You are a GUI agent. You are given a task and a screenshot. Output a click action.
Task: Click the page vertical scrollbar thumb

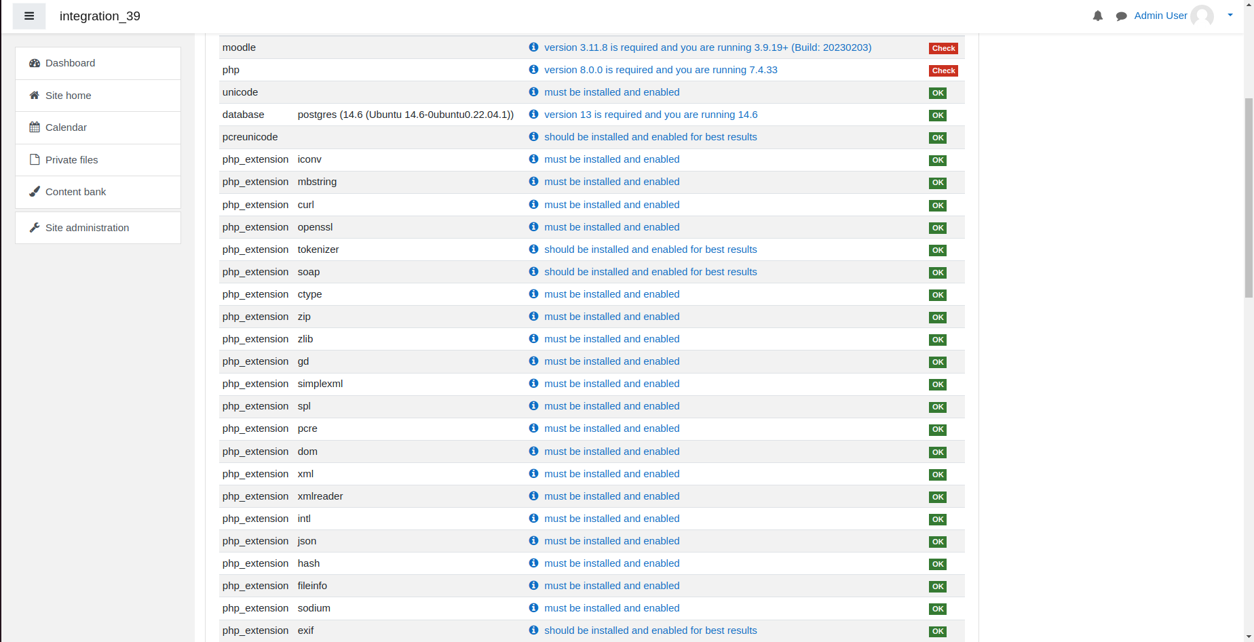(1249, 198)
